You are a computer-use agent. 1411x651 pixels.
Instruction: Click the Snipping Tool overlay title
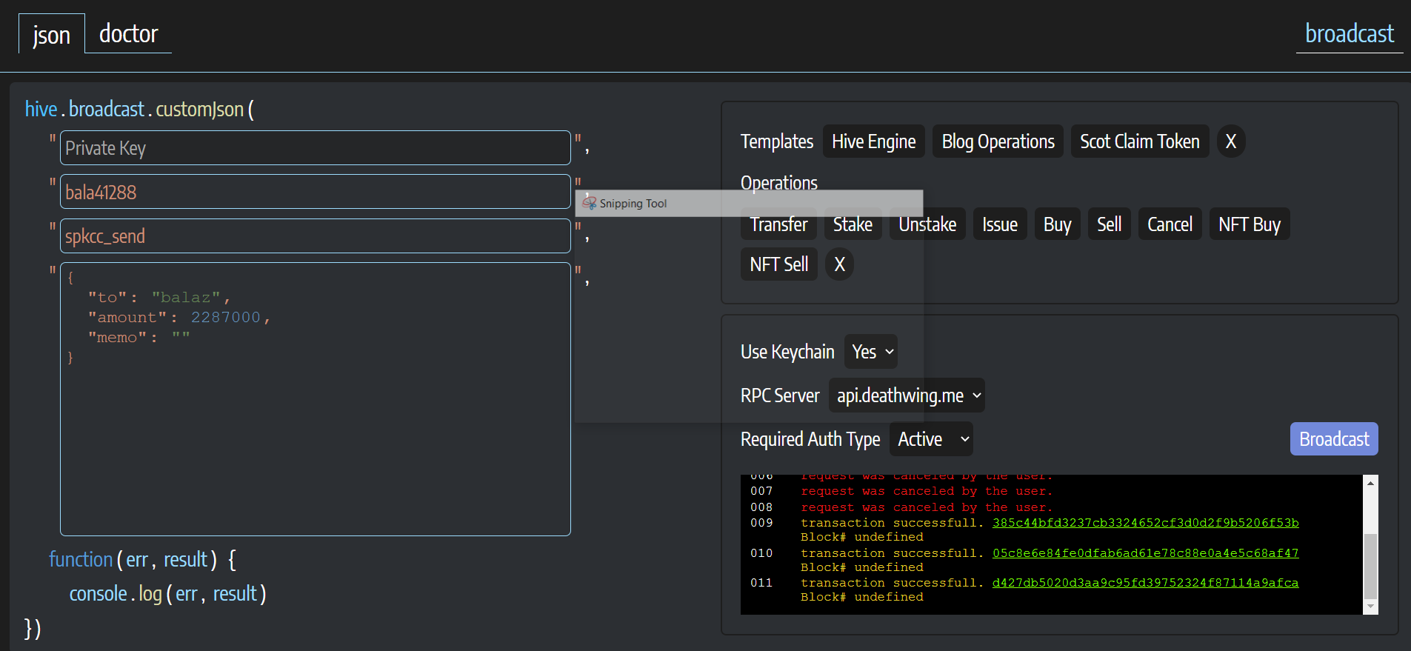[633, 204]
